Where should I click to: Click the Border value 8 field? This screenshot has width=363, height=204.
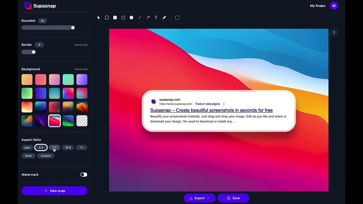39,45
